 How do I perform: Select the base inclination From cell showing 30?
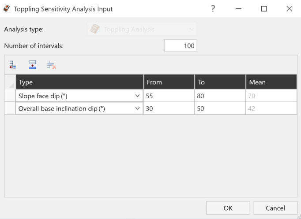169,108
